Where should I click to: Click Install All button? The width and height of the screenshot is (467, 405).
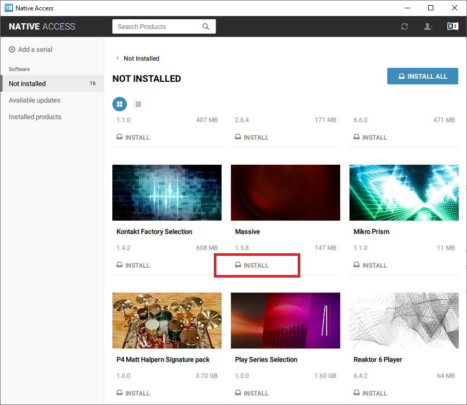point(422,76)
